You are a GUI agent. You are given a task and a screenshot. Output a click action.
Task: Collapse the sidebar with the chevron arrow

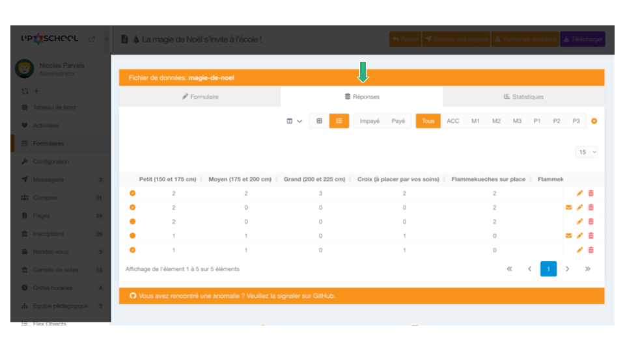[106, 39]
